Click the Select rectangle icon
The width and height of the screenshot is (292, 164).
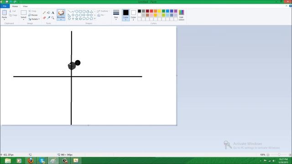coord(23,13)
